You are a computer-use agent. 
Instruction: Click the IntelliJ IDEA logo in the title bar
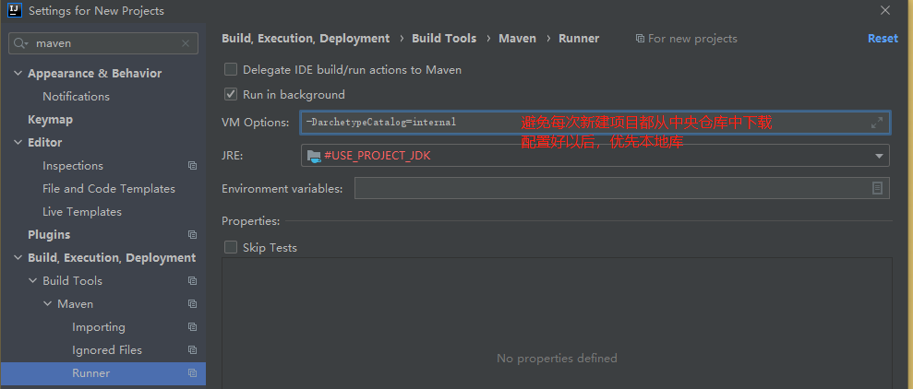pos(15,10)
